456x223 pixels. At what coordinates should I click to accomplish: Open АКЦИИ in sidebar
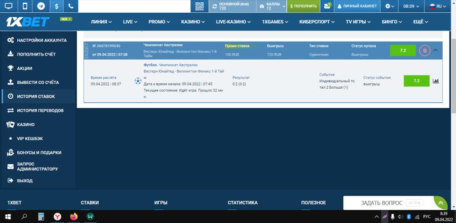38,69
